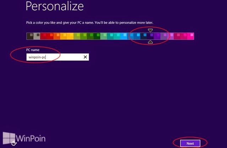The height and width of the screenshot is (148, 227).
Task: Pick the teal color swatch
Action: [x=110, y=36]
